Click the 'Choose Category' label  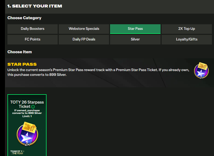(x=24, y=18)
